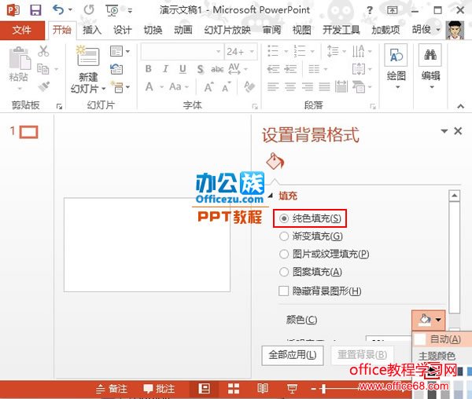Open the 文件 File menu
Screen dimensions: 472x399
[22, 30]
